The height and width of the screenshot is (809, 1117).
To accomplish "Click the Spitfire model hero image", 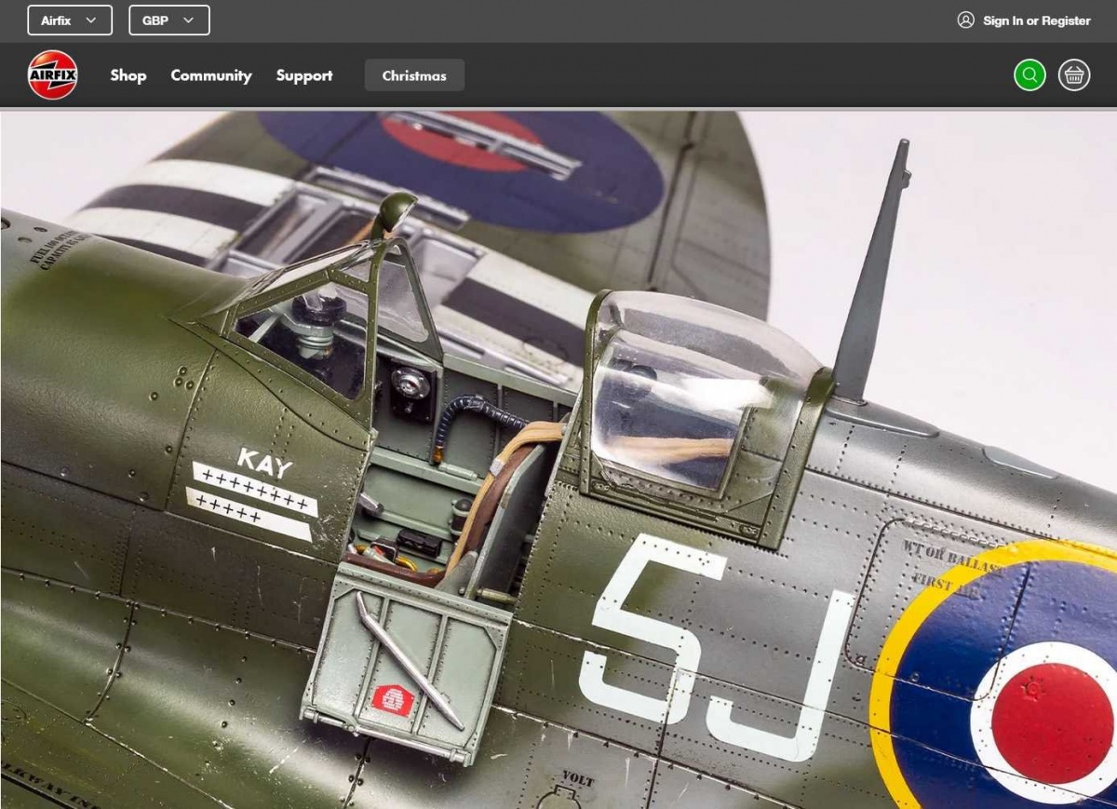I will tap(558, 460).
